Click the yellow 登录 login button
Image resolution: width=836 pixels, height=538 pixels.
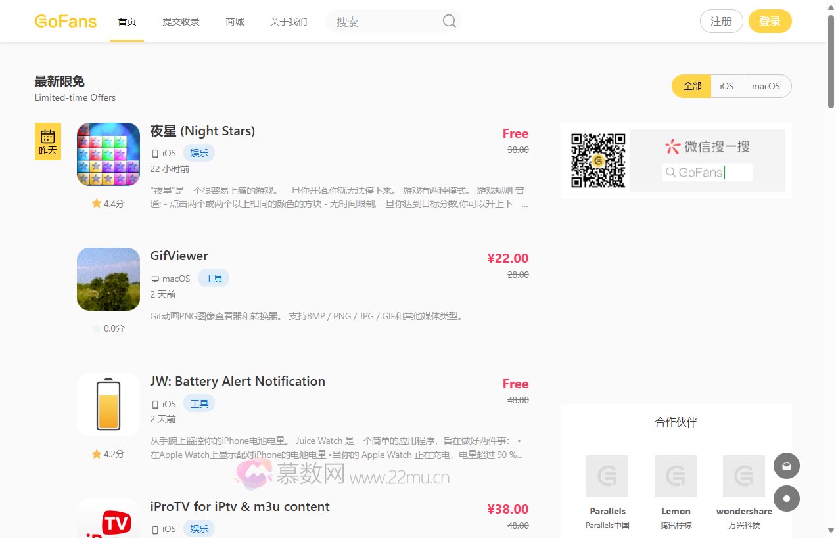click(770, 21)
